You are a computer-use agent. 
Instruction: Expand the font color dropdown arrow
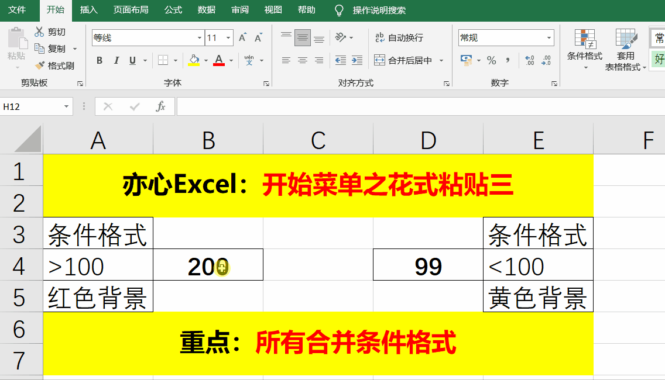[231, 61]
